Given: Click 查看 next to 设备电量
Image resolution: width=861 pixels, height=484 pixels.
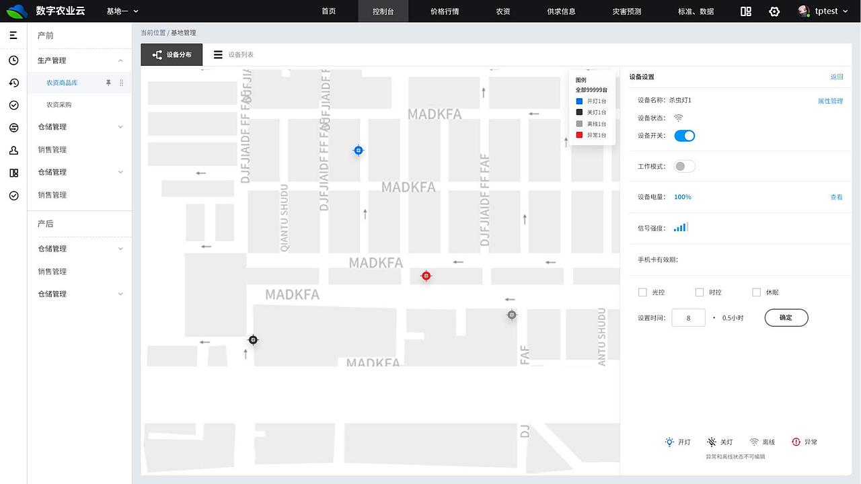Looking at the screenshot, I should (836, 197).
